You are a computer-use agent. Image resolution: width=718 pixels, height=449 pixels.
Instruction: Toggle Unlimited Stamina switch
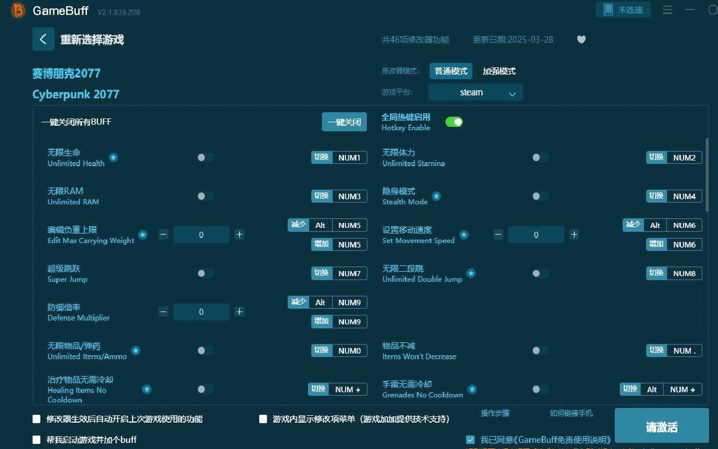tap(540, 158)
